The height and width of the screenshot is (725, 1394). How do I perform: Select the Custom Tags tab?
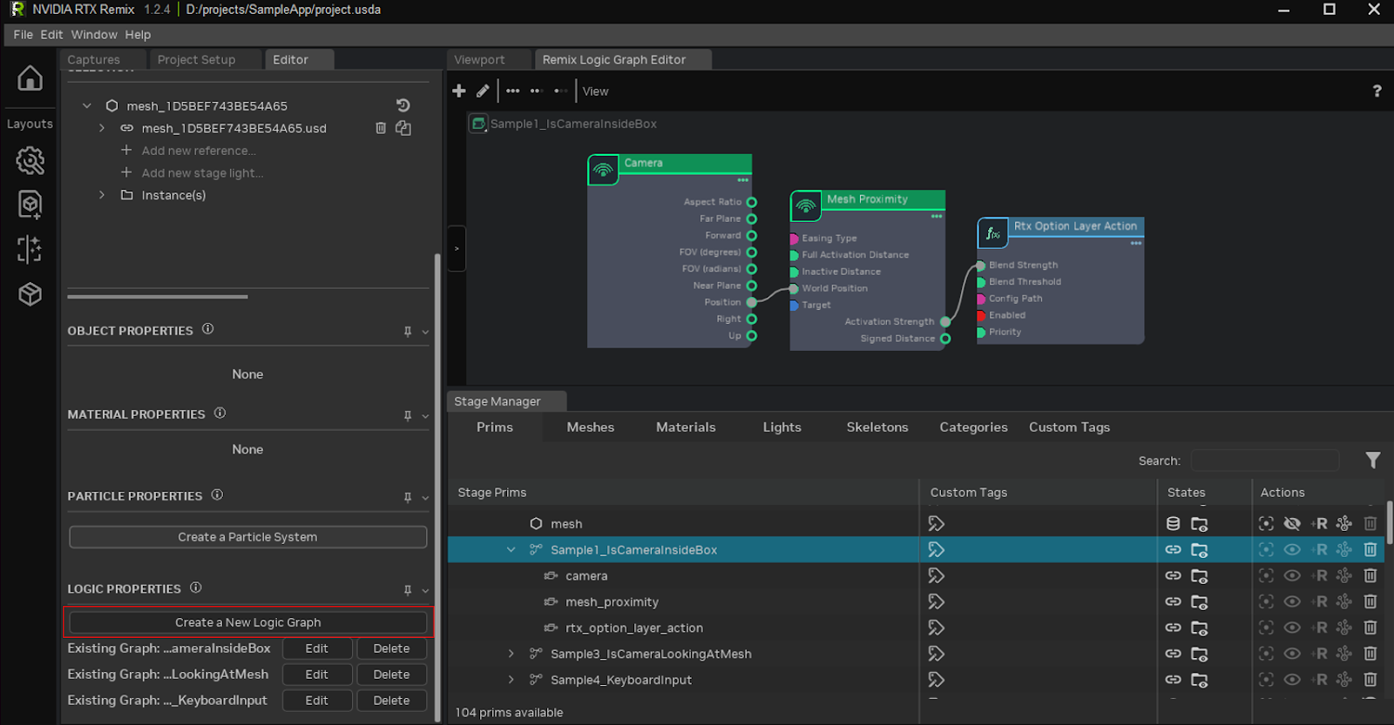click(1069, 427)
